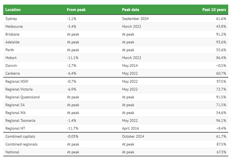Viewport: 232px width, 159px height.
Task: Click Perth's 55.6% value
Action: coord(221,50)
